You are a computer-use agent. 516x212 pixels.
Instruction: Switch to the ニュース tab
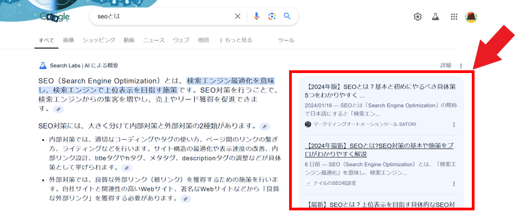[x=154, y=40]
